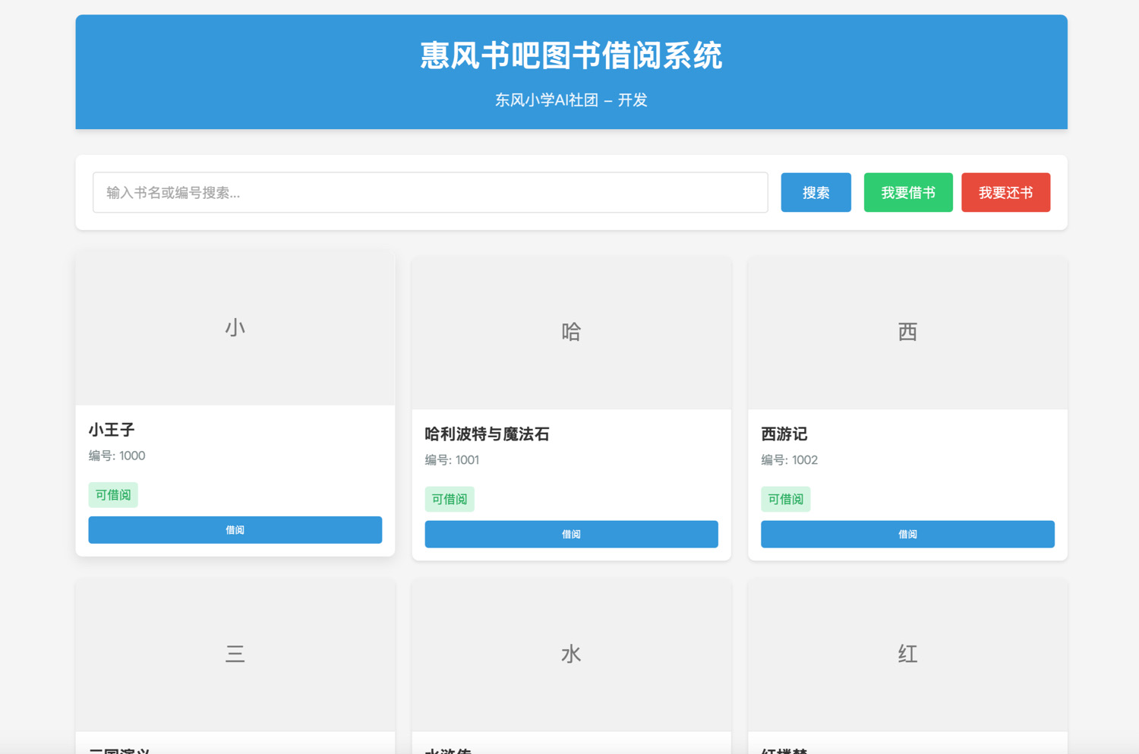Click the 水浒传 cover placeholder
Viewport: 1139px width, 754px height.
[571, 653]
